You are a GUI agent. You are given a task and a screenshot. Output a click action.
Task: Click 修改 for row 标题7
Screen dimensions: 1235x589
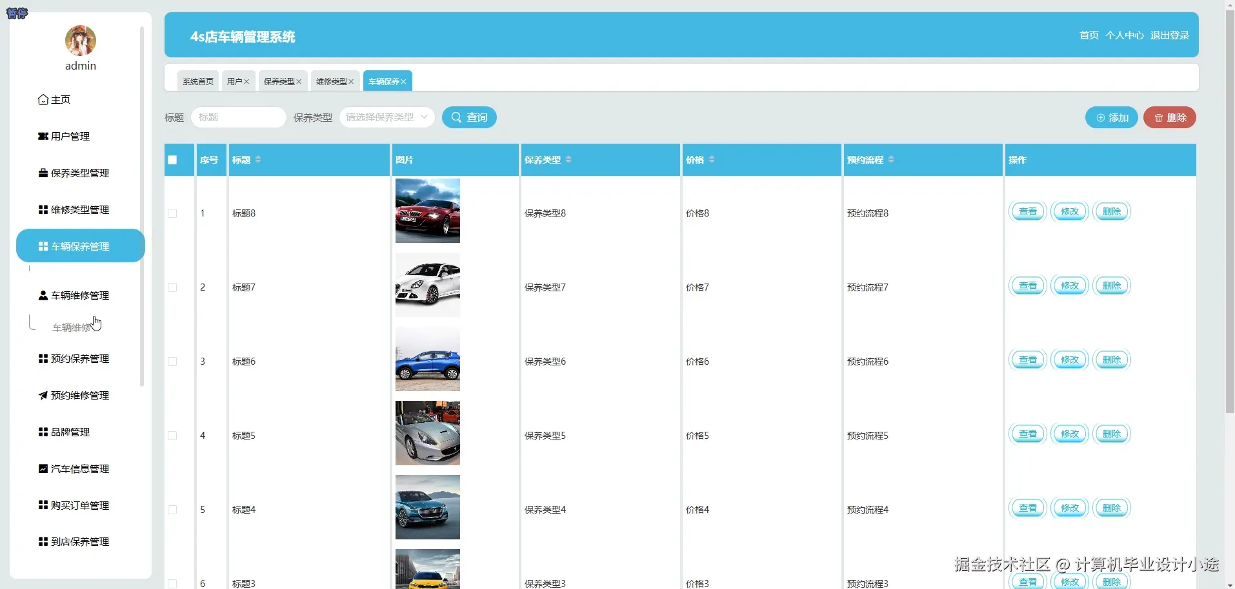[1070, 285]
